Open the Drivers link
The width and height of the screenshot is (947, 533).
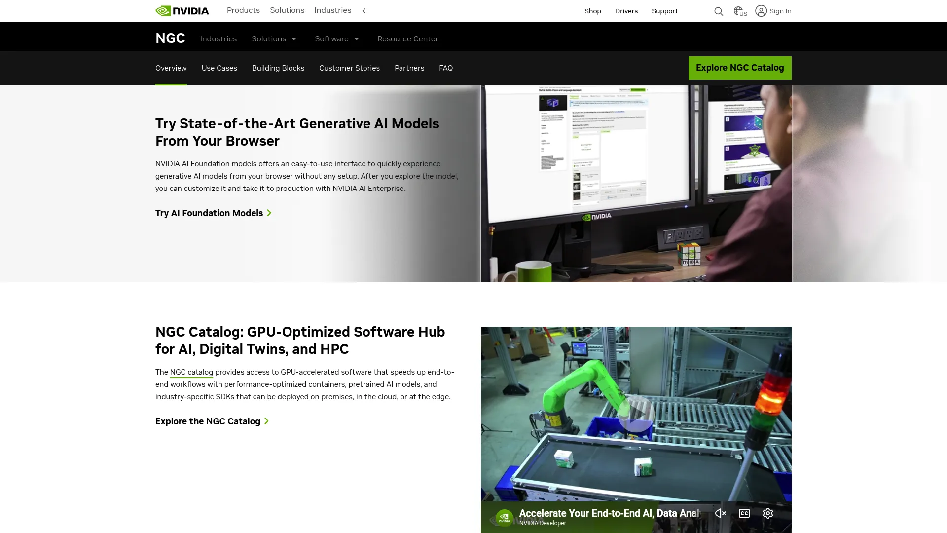pos(626,11)
